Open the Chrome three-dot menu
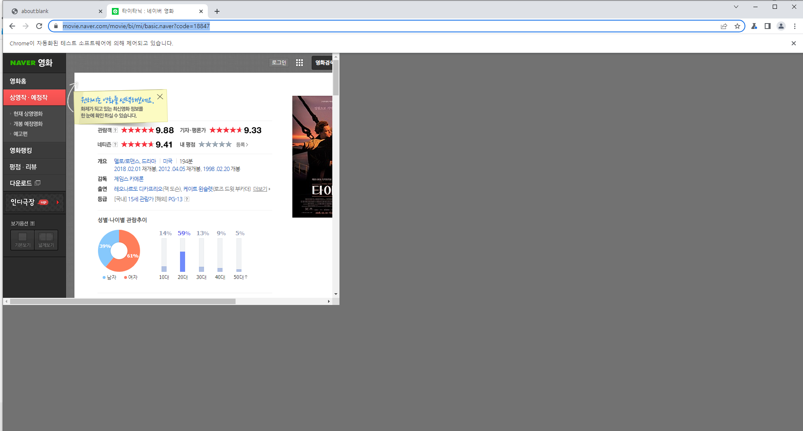The height and width of the screenshot is (431, 803). pyautogui.click(x=795, y=26)
